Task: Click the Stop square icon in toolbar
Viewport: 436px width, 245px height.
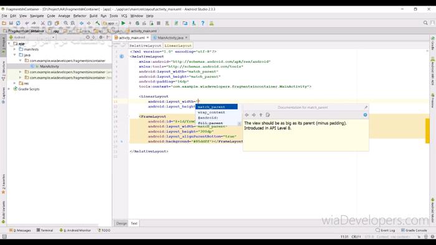Action: [158, 23]
